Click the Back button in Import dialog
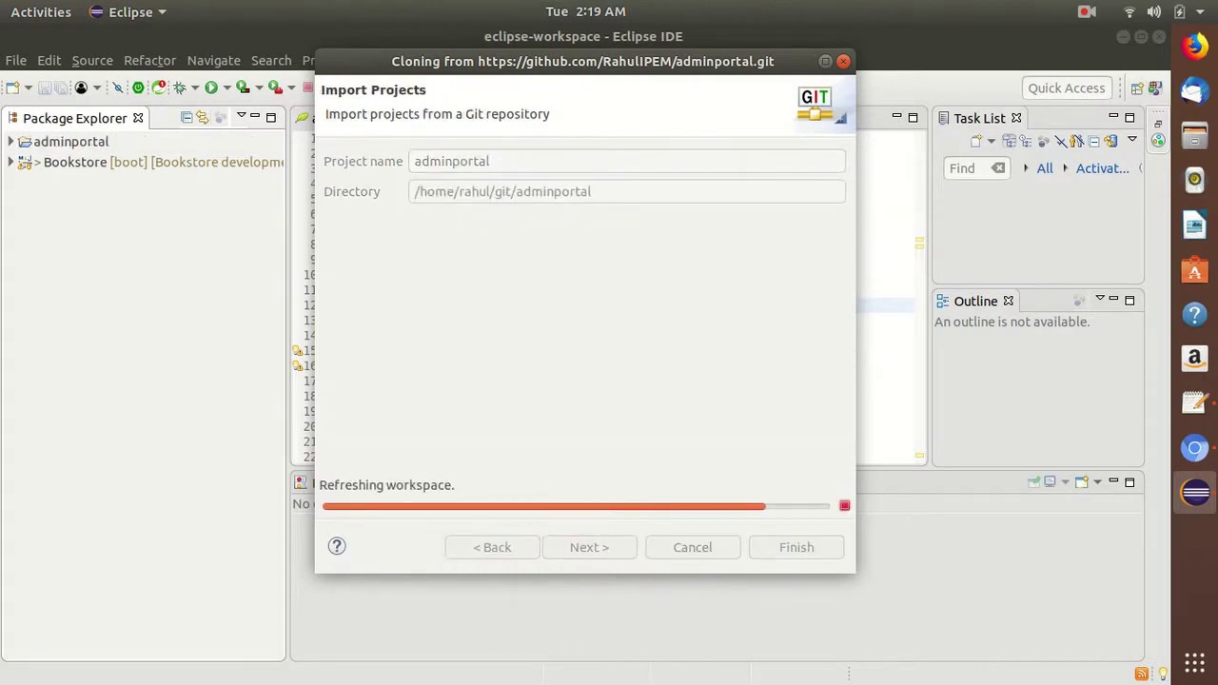Screen dimensions: 1218x685 (x=492, y=547)
